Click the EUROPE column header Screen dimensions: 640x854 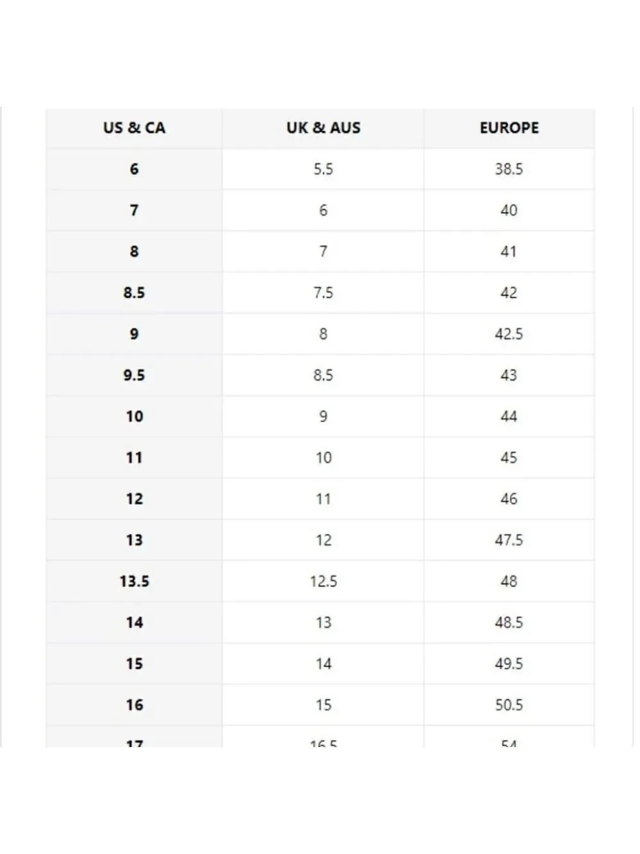pyautogui.click(x=509, y=127)
